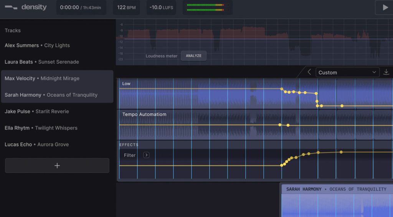The width and height of the screenshot is (393, 217).
Task: Select Laura Beats Sunset Serenade track
Action: [x=42, y=62]
